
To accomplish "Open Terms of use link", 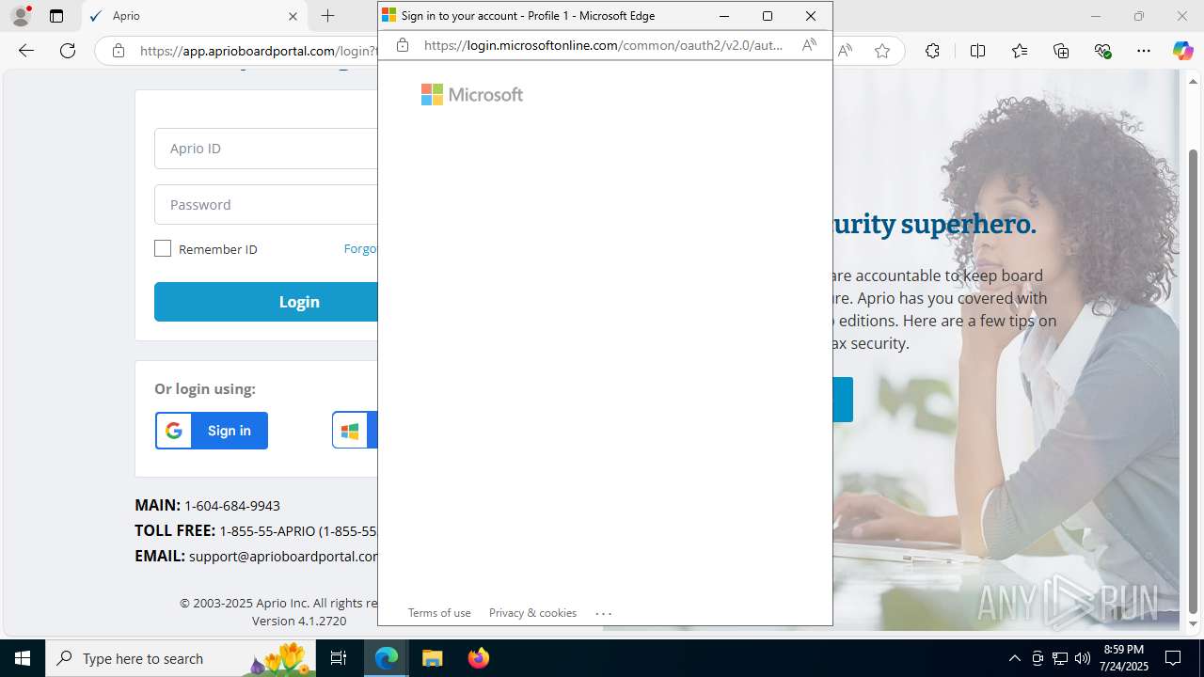I will coord(439,612).
